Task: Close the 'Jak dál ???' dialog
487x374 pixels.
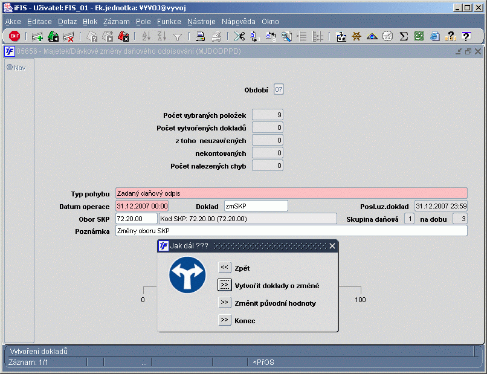Action: (332, 246)
